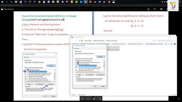Click Change settings of this connection
Screen dimensions: 182x102
pos(154,44)
